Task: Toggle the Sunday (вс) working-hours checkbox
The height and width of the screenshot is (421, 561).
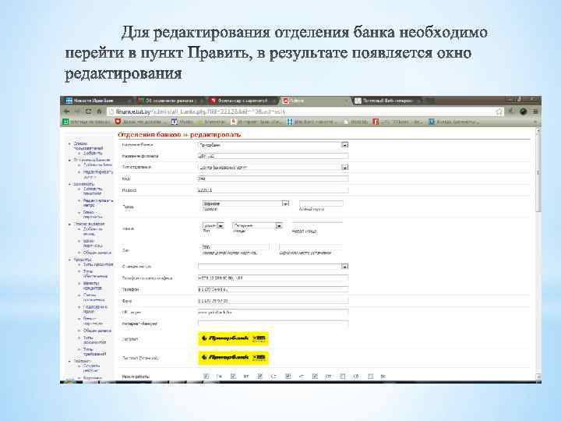Action: tap(370, 377)
